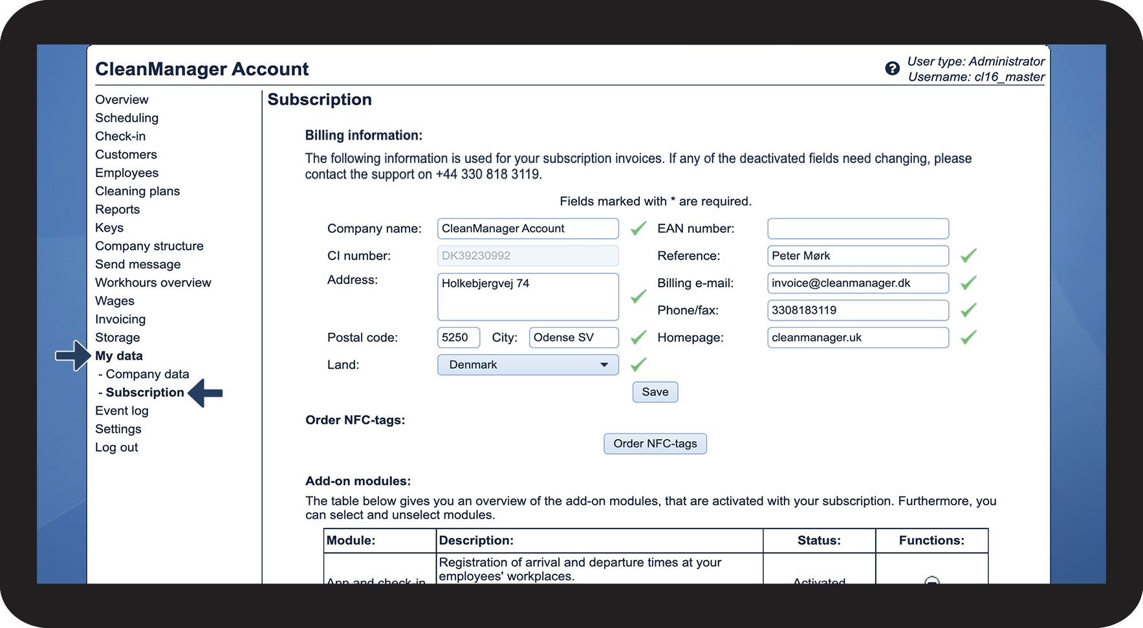
Task: Click into the Company name field
Action: coord(528,228)
